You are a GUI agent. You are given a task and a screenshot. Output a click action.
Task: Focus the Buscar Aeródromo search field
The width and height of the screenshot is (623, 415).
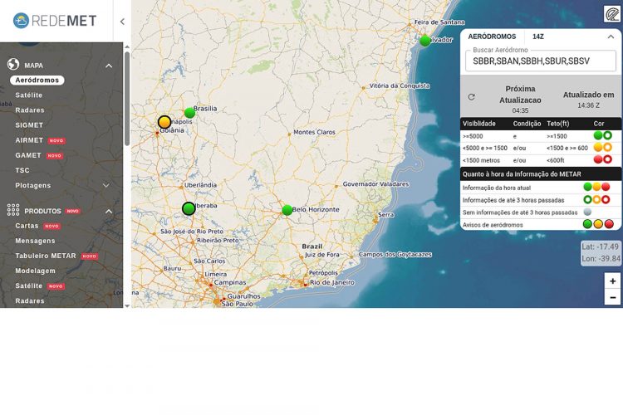pos(540,61)
